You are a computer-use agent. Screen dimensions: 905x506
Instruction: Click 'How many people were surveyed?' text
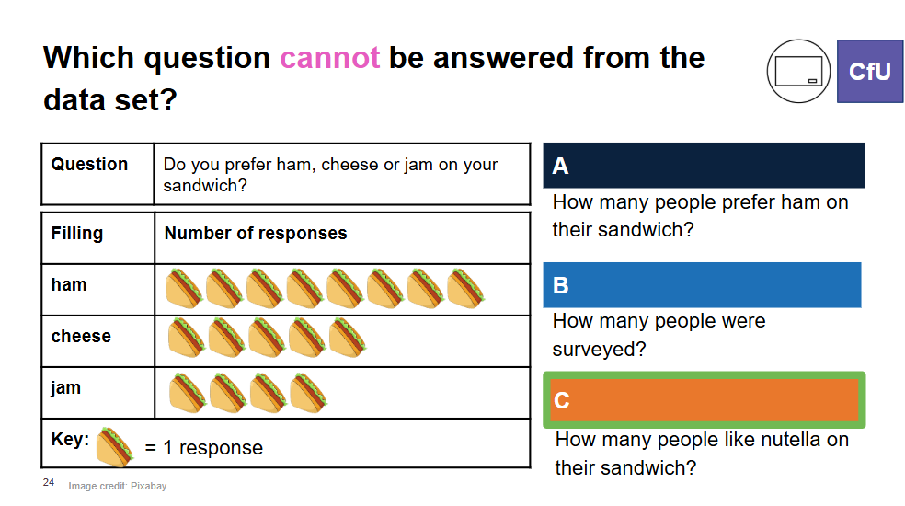(x=659, y=335)
